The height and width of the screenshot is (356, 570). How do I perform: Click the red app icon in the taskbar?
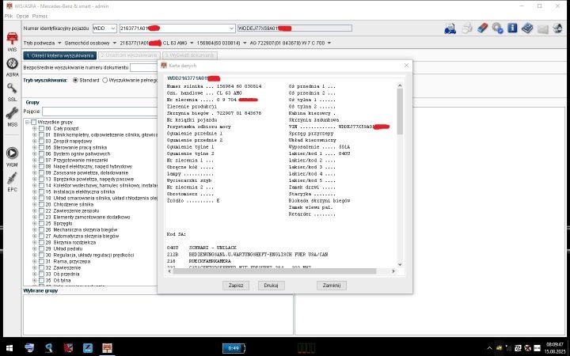[68, 348]
